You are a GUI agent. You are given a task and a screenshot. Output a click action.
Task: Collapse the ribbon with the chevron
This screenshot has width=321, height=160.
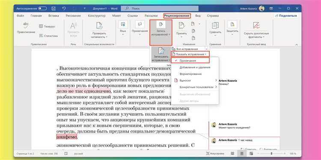296,44
